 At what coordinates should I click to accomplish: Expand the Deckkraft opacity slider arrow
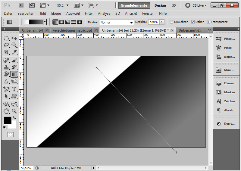(162, 22)
